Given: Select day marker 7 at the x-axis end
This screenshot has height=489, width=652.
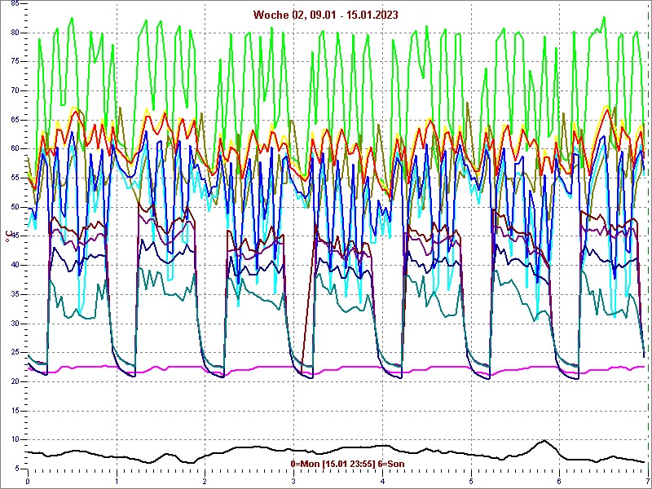Looking at the screenshot, I should tap(646, 481).
